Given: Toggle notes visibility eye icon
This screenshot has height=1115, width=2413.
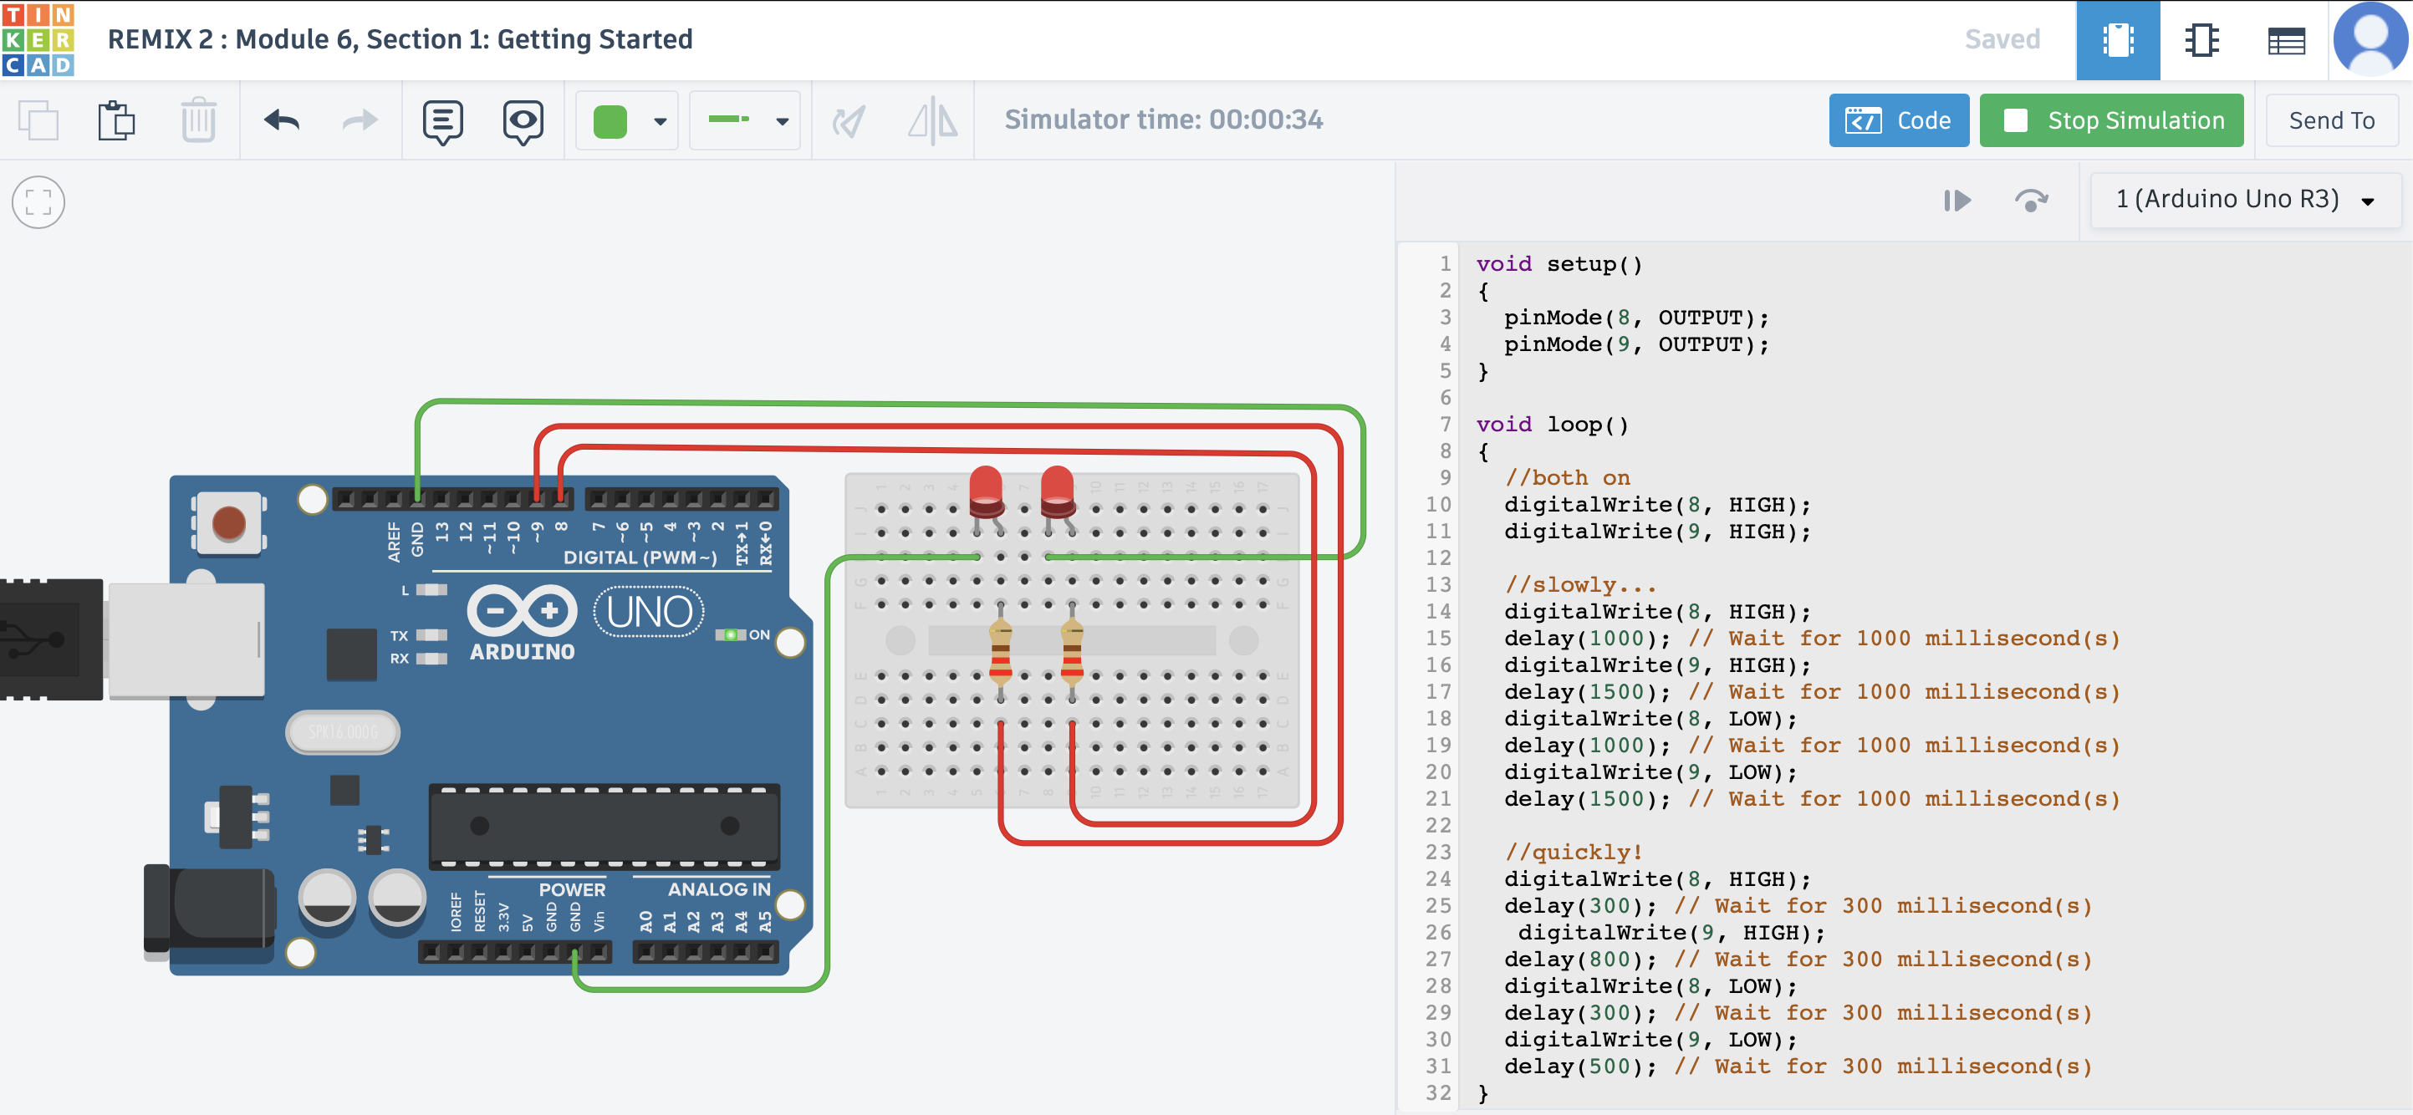Looking at the screenshot, I should coord(523,120).
